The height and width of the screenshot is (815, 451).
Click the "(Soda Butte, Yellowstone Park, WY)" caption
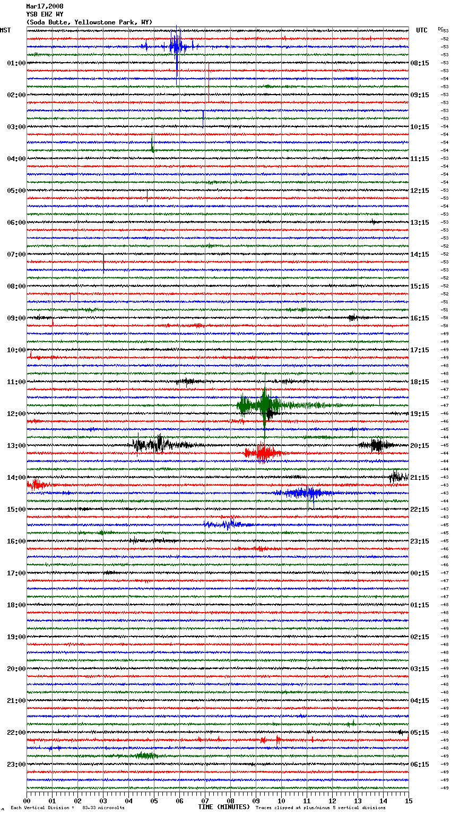pos(89,22)
